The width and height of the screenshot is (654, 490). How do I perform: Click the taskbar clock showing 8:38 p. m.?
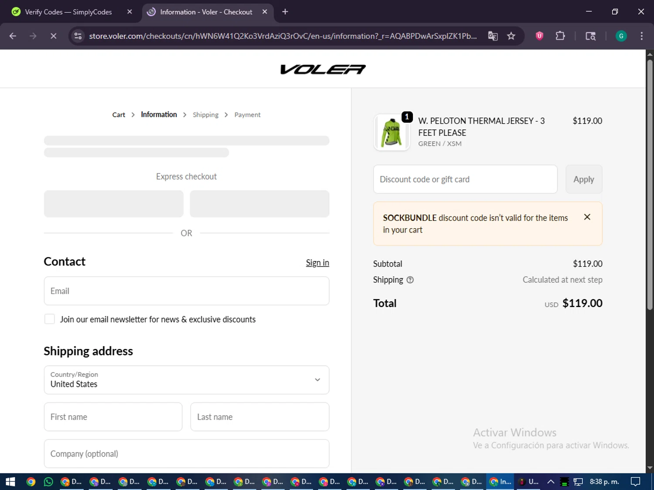[x=604, y=482]
